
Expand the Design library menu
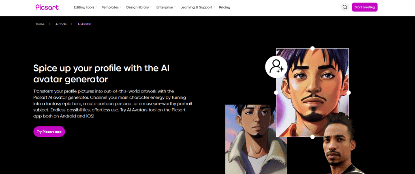pos(139,7)
